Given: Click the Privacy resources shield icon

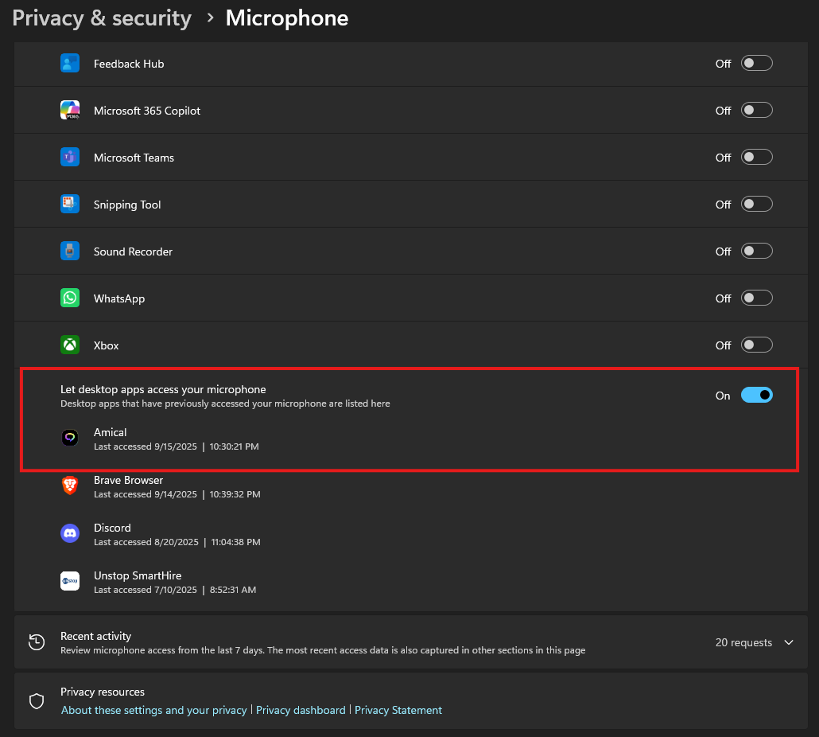Looking at the screenshot, I should coord(36,700).
